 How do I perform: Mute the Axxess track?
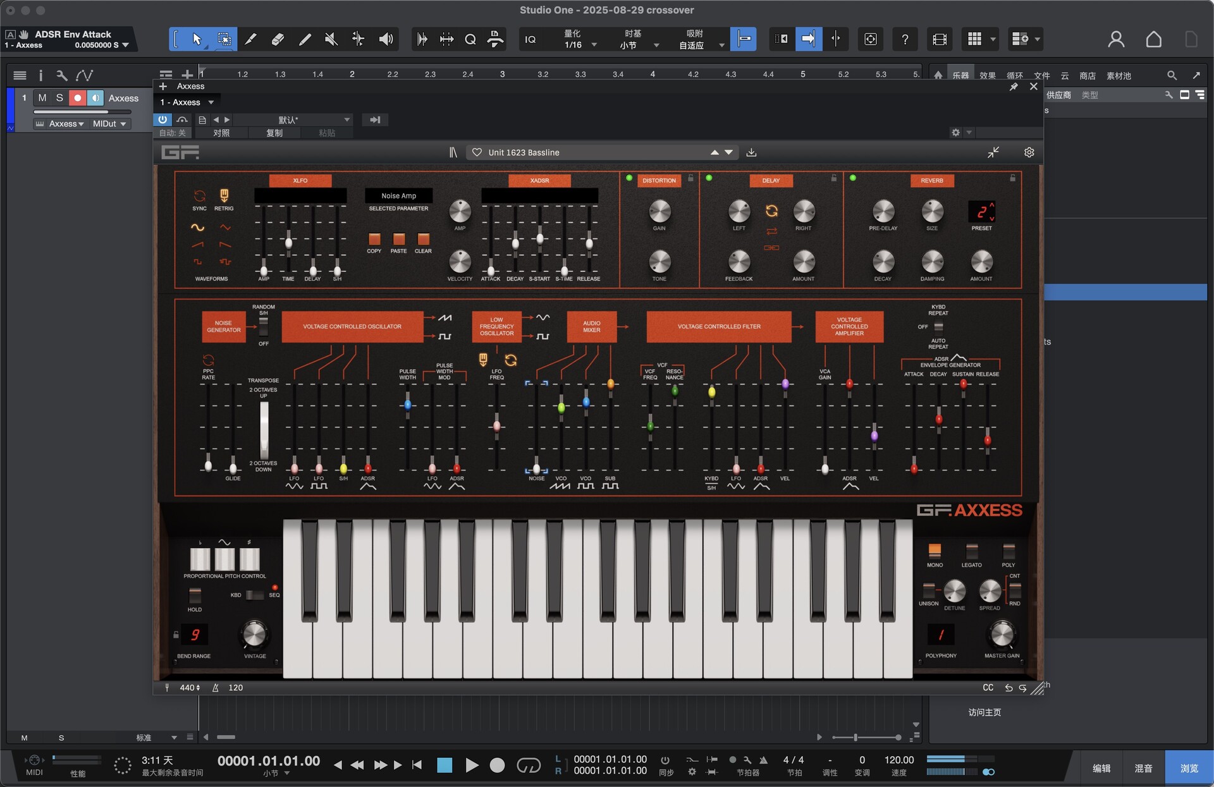pos(42,98)
